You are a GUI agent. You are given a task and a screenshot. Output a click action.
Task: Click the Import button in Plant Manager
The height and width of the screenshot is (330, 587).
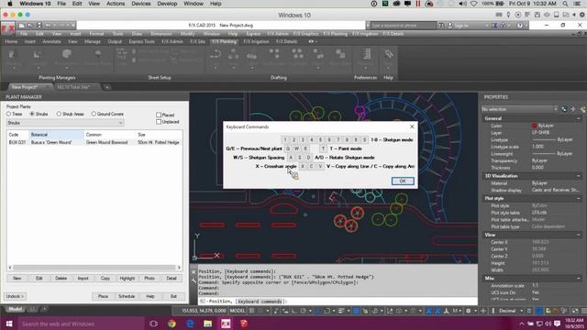click(x=83, y=279)
